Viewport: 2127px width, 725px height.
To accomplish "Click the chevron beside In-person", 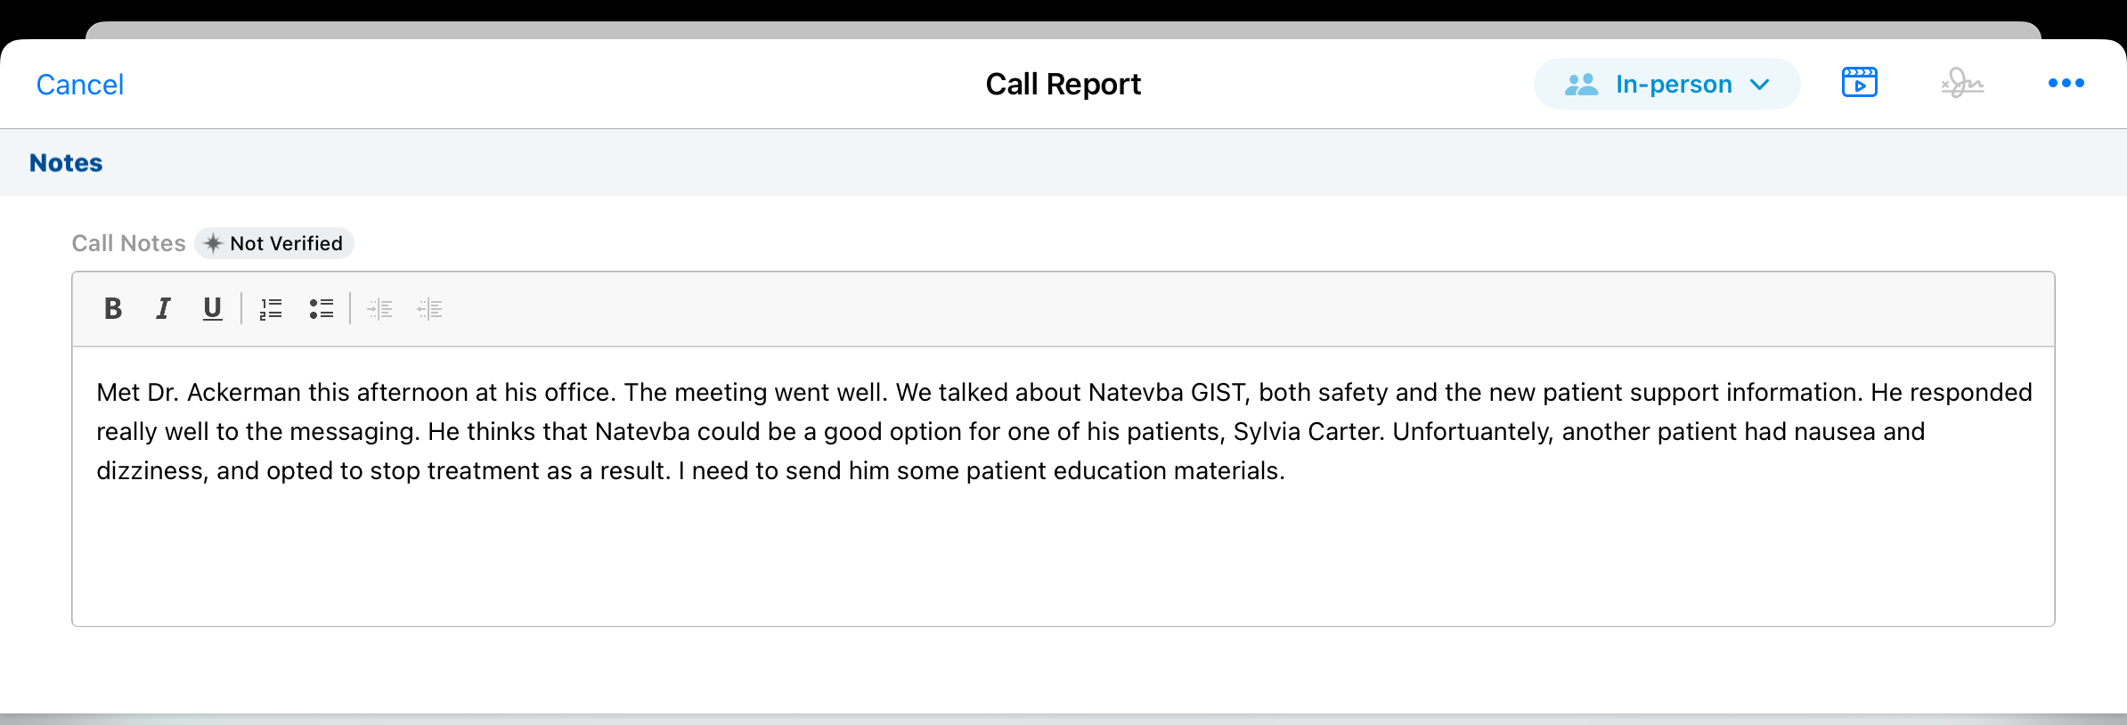I will (1759, 85).
